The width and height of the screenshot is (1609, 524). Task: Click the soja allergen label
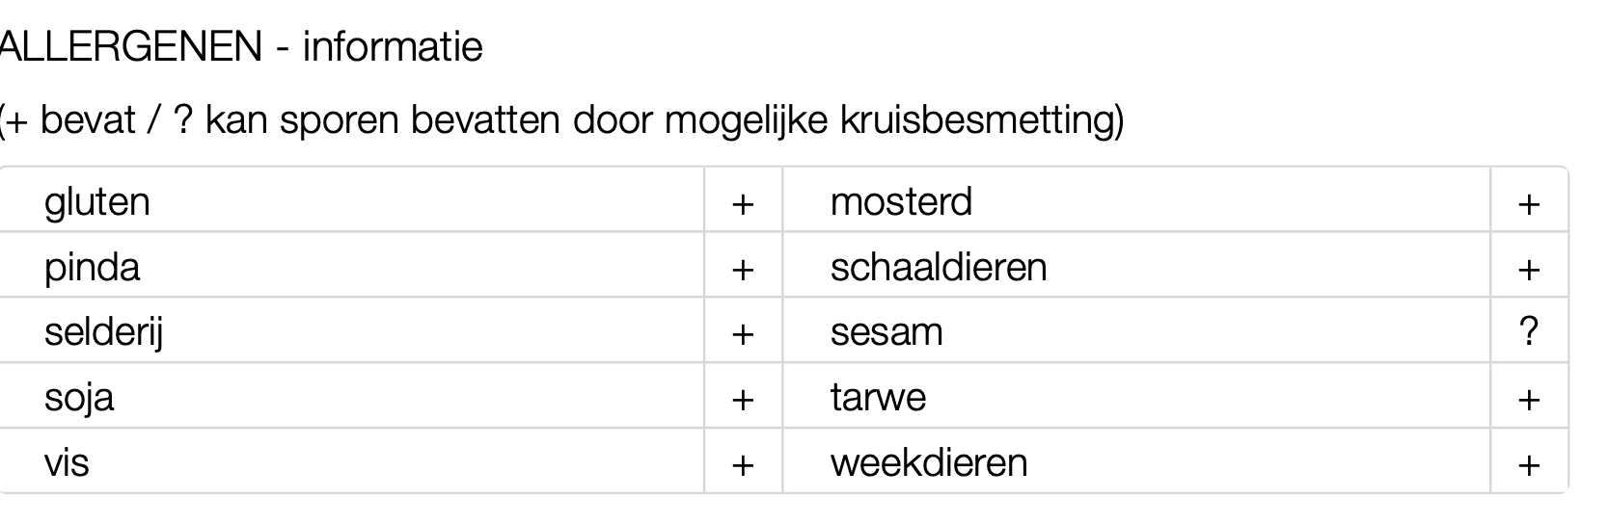[79, 398]
